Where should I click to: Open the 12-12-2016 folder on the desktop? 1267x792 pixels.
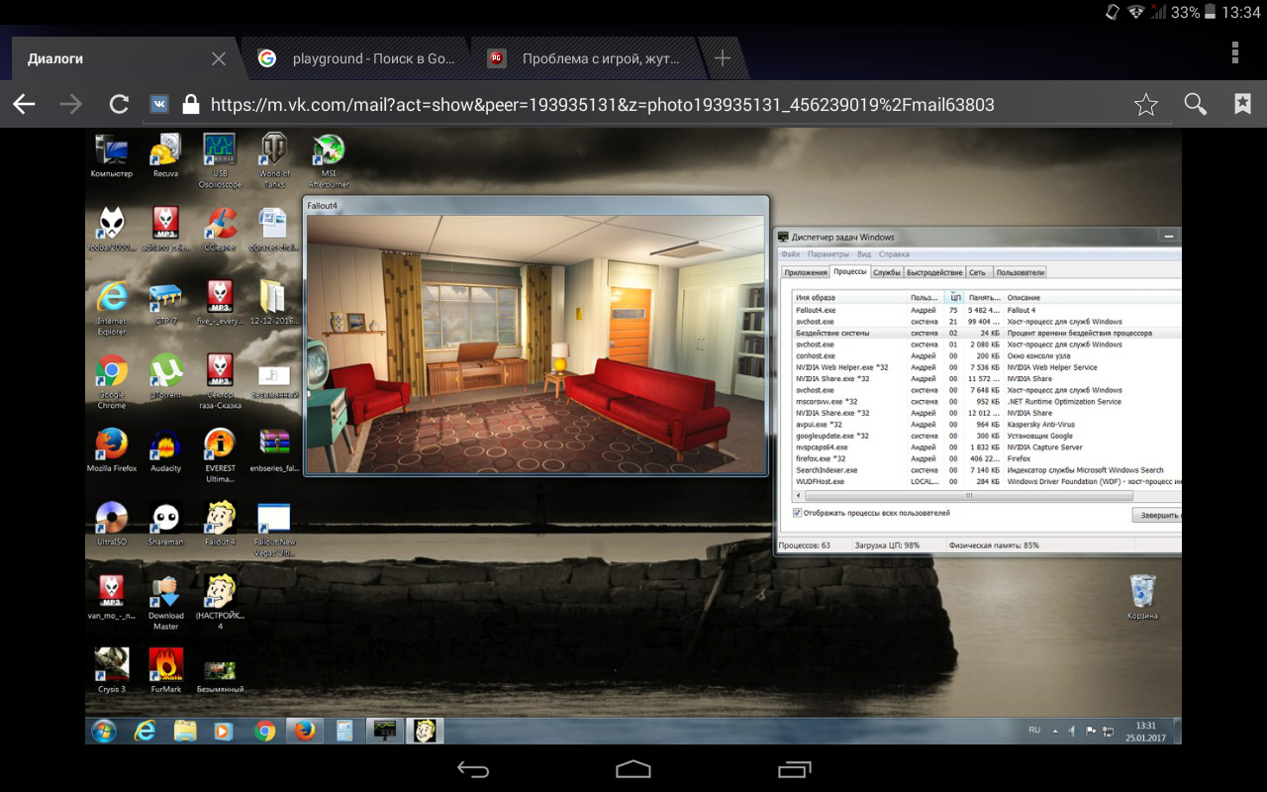pyautogui.click(x=274, y=303)
